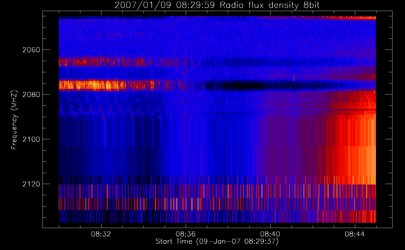The image size is (405, 250).
Task: Click the 08:36 time axis label
Action: click(x=186, y=234)
